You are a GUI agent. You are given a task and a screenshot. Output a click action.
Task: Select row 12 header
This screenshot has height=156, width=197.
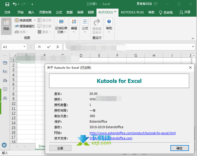click(x=13, y=113)
